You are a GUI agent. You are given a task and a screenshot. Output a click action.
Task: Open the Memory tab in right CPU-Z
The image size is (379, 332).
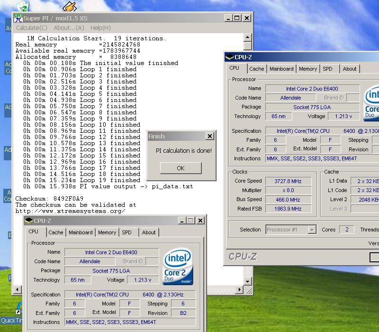[x=308, y=69]
